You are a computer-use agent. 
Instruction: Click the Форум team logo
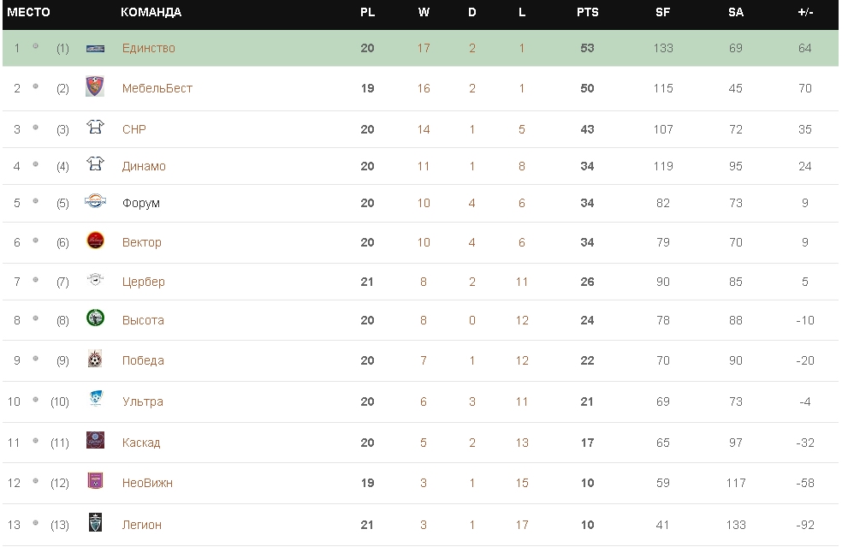(x=95, y=202)
